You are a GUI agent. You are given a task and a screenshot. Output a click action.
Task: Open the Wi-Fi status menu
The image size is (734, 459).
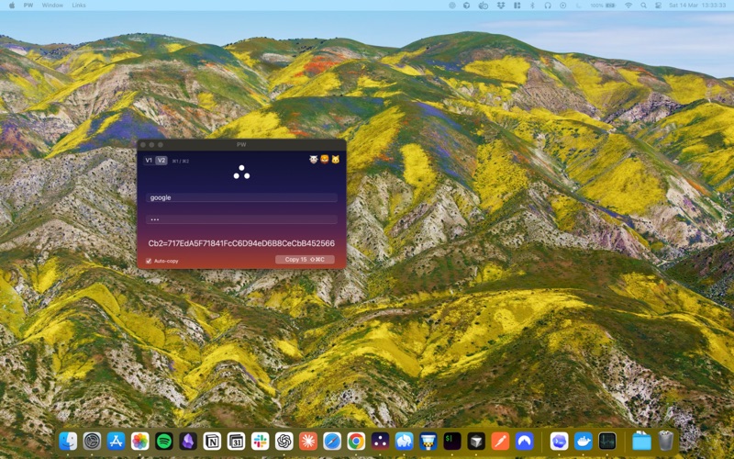point(628,6)
